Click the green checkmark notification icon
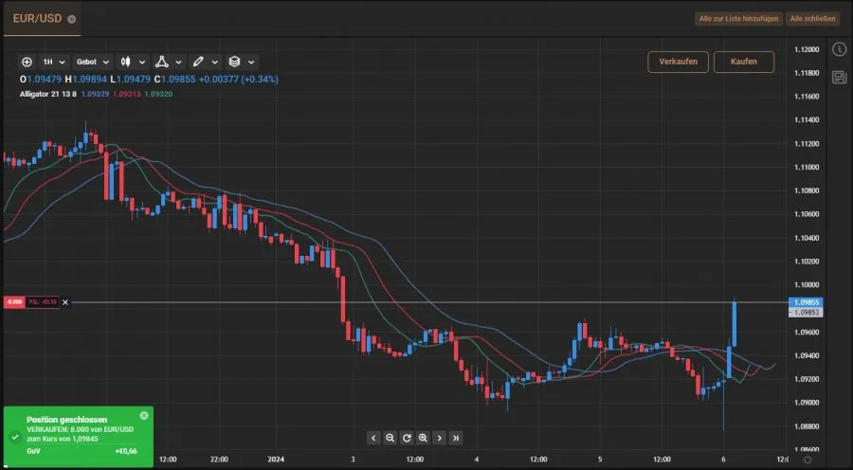This screenshot has width=853, height=470. click(x=15, y=437)
